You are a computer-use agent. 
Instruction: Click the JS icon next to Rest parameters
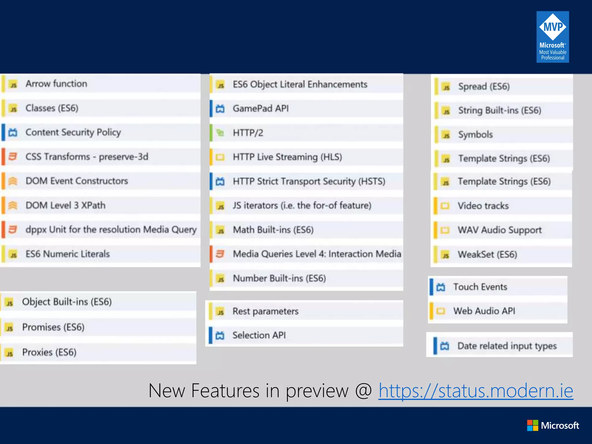point(220,312)
